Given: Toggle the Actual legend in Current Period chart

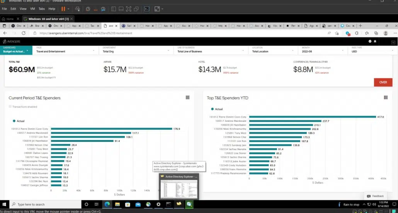Looking at the screenshot, I should click(x=19, y=121).
